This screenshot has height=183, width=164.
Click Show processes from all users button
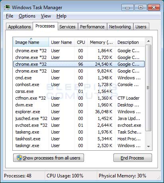(49, 158)
